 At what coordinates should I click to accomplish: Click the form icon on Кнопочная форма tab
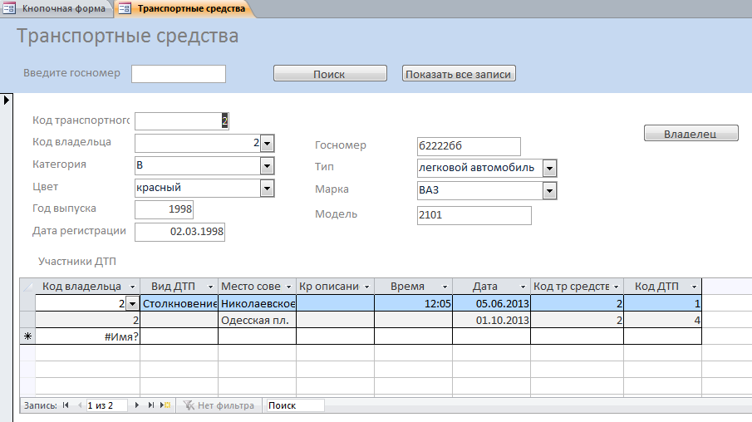click(x=9, y=8)
